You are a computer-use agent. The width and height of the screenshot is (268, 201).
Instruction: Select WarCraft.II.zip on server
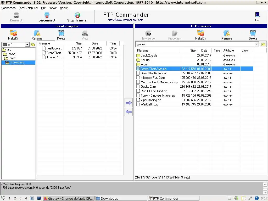[149, 104]
